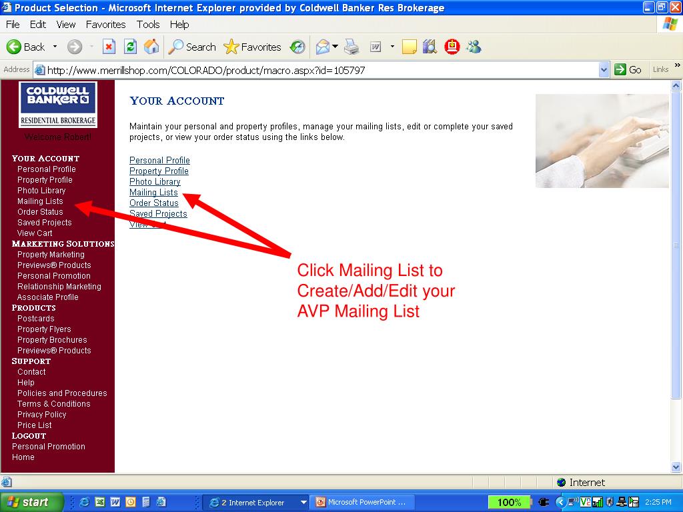Click the Refresh page icon
Image resolution: width=683 pixels, height=512 pixels.
pyautogui.click(x=130, y=47)
